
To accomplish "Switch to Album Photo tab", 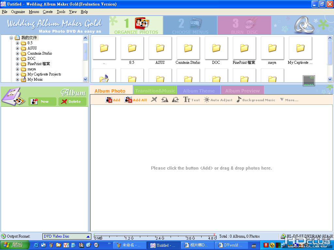I will point(111,90).
